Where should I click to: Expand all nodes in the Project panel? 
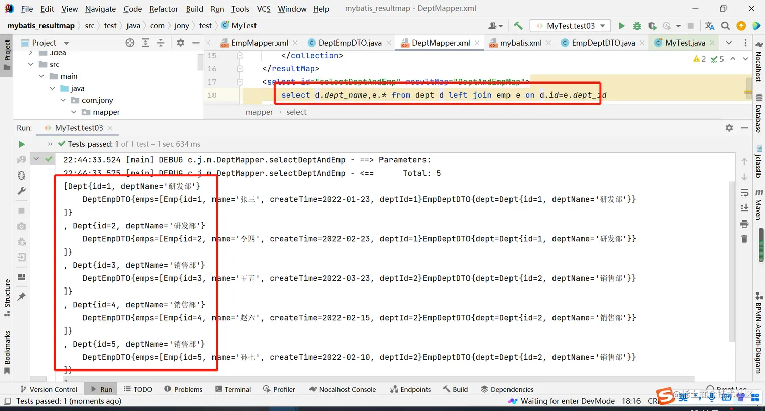click(146, 43)
